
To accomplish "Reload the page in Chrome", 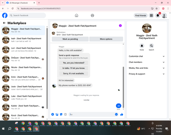I will 13,9.
